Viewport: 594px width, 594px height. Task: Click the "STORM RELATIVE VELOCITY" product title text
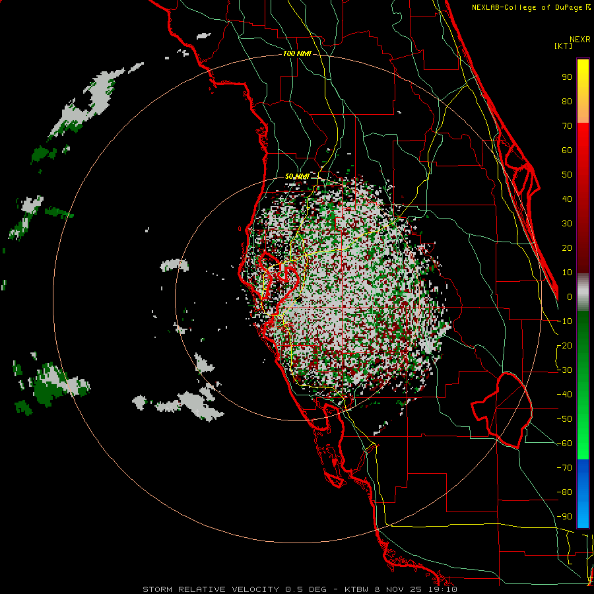tap(211, 589)
